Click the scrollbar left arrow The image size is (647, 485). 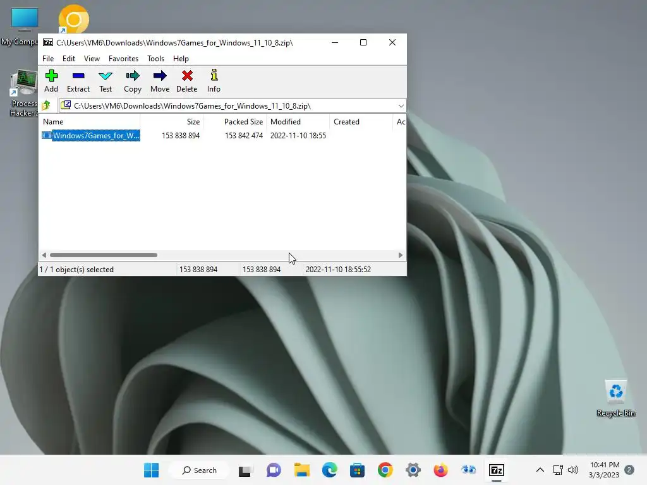point(44,255)
